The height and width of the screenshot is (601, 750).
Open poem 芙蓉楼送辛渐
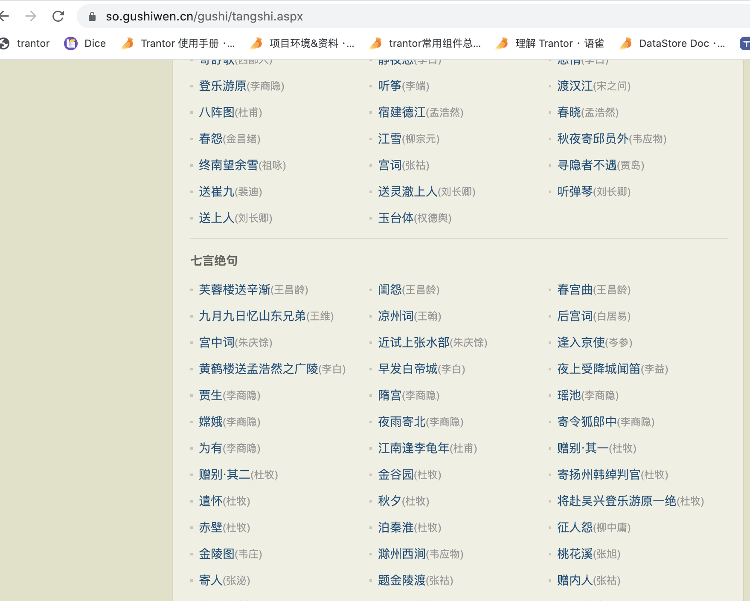235,290
